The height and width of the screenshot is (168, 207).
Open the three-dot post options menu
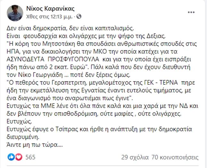click(191, 12)
